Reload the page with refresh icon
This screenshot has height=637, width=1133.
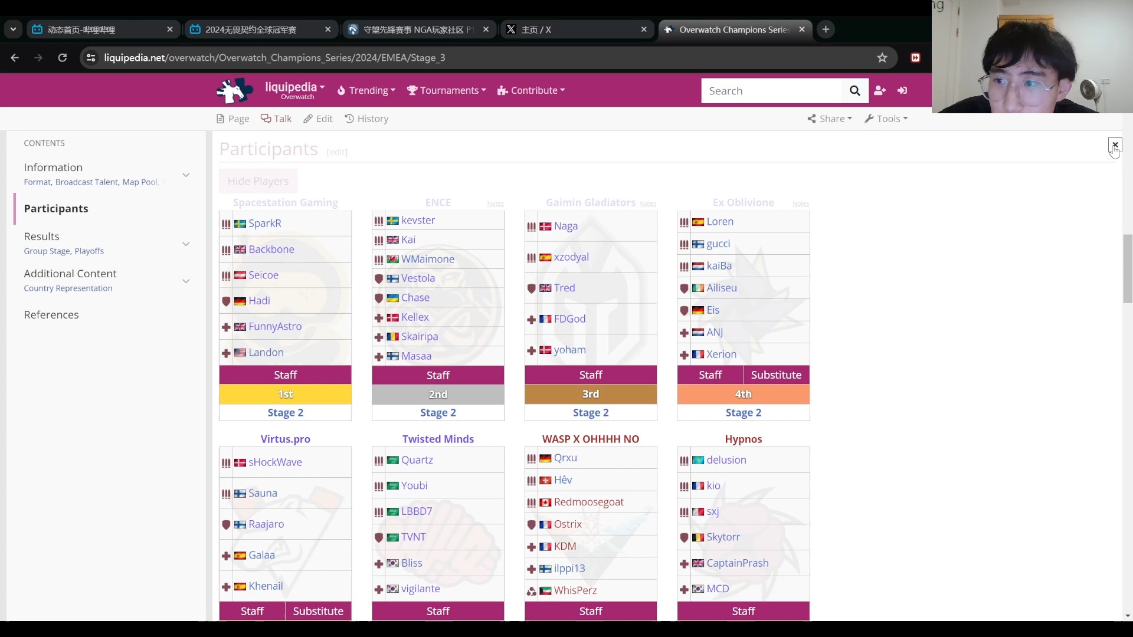point(62,58)
